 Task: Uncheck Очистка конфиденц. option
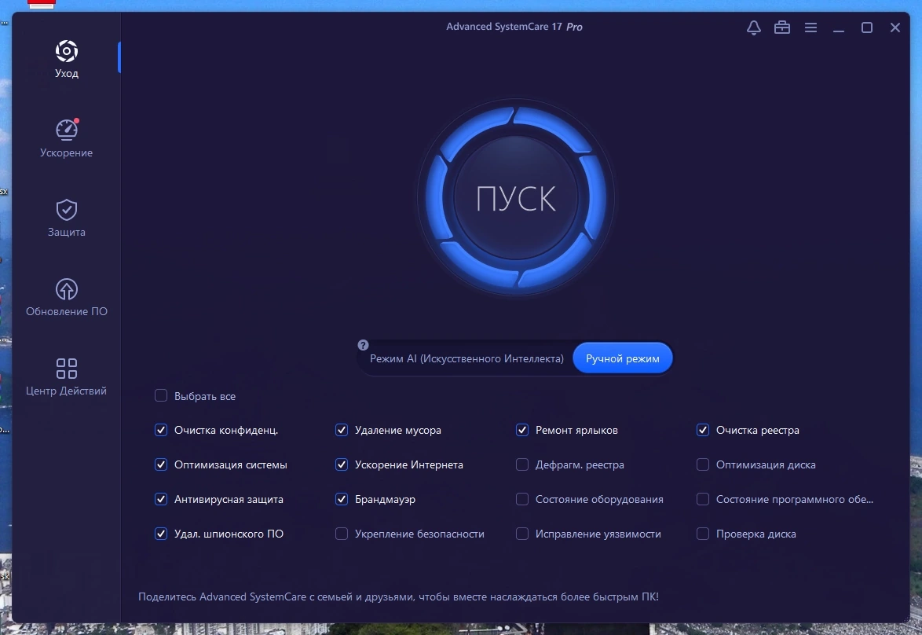pyautogui.click(x=161, y=430)
